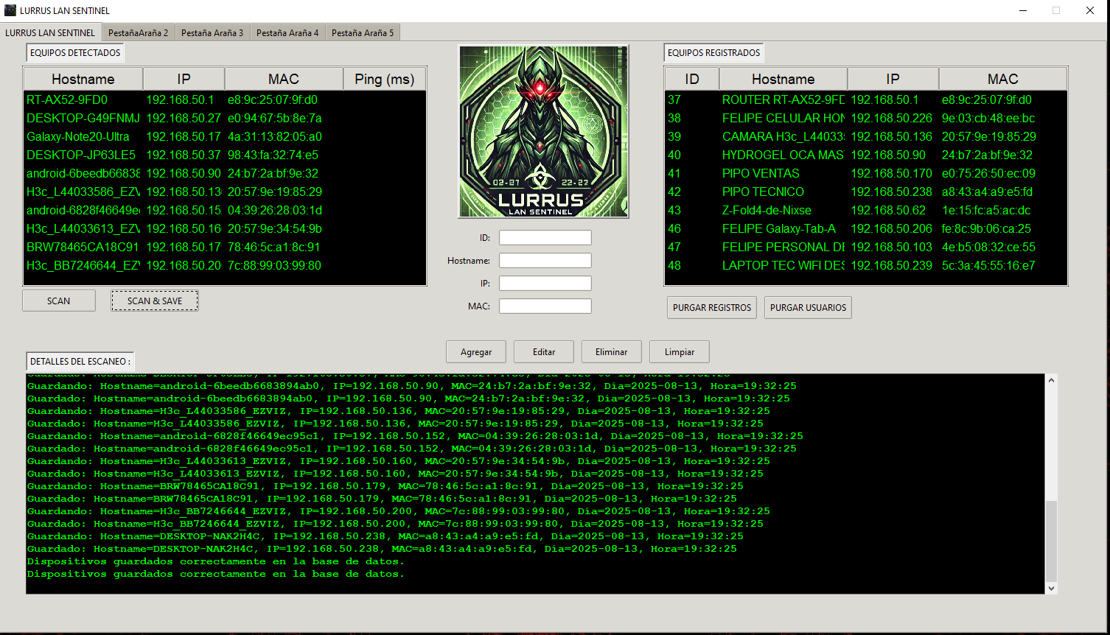Click the PURGAR REGISTROS button
The image size is (1110, 635).
[712, 308]
